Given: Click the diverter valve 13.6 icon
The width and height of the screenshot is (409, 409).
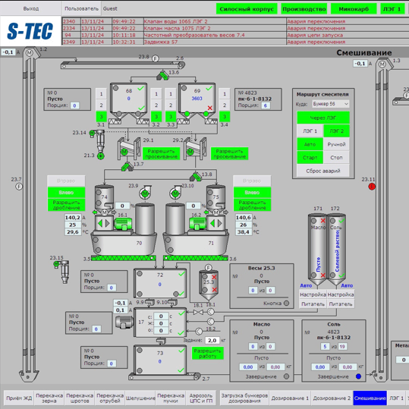Looking at the screenshot, I should pyautogui.click(x=162, y=75).
